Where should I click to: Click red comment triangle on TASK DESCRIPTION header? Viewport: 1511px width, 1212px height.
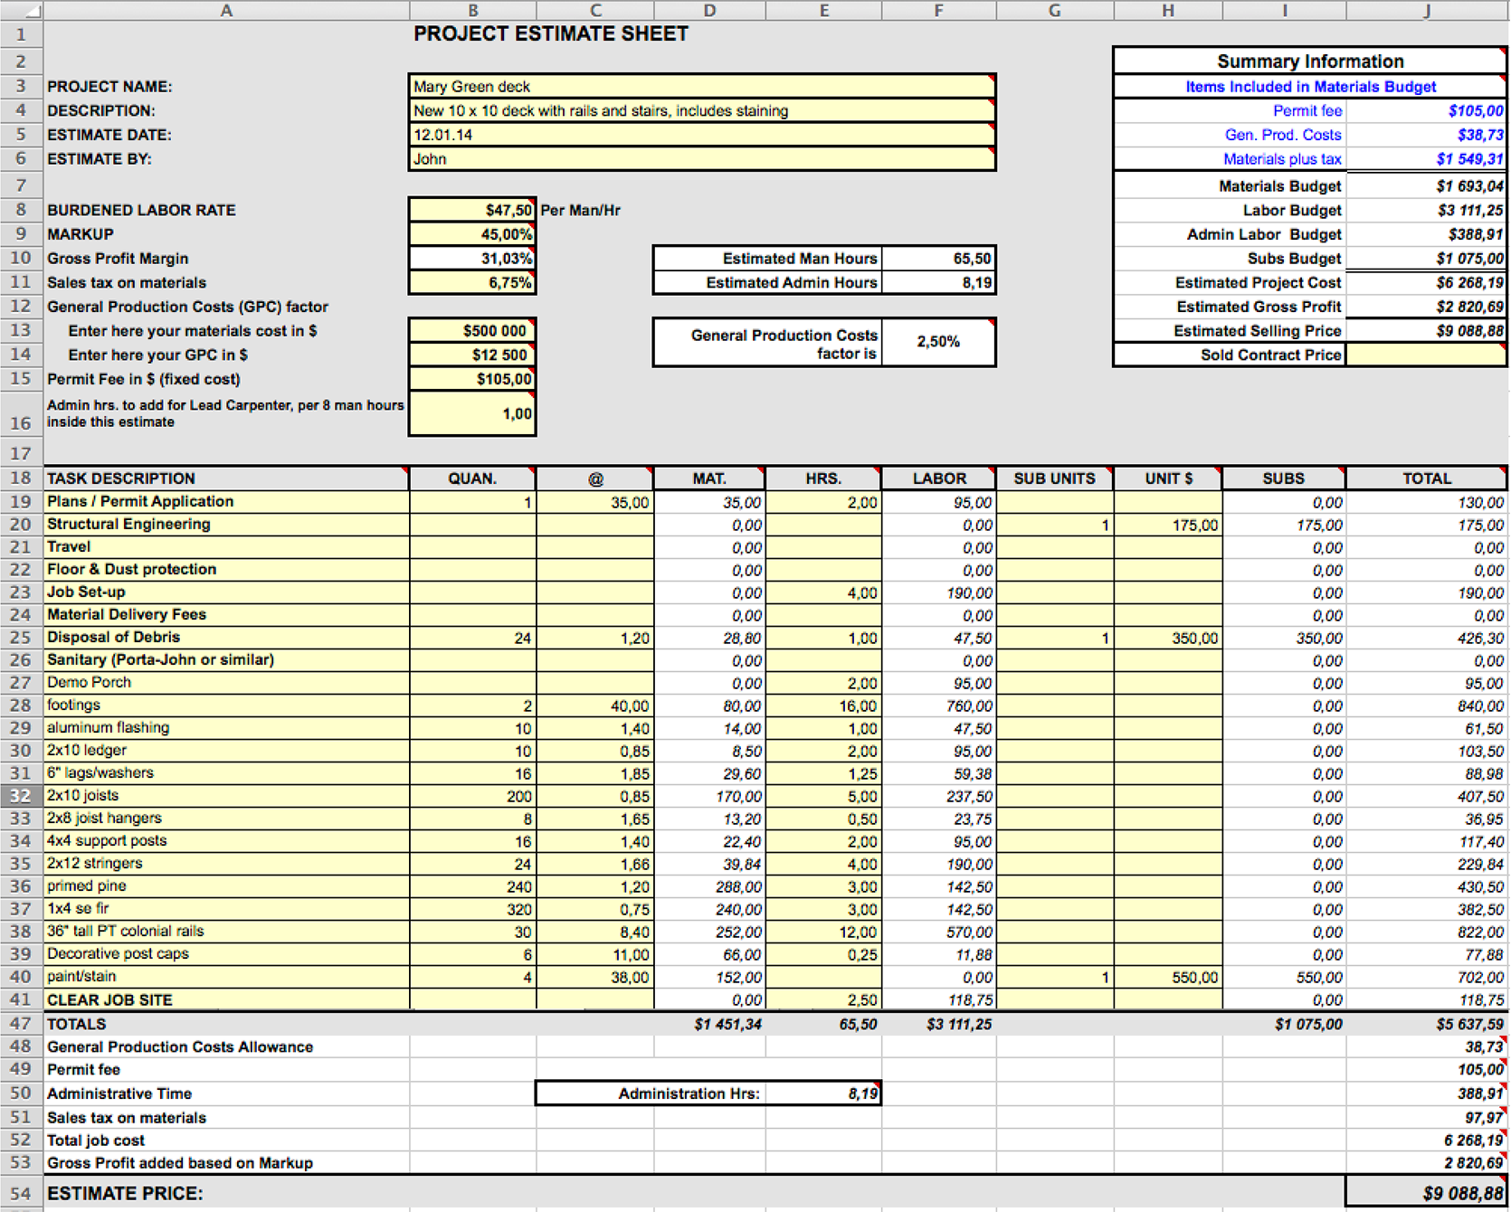pos(405,471)
